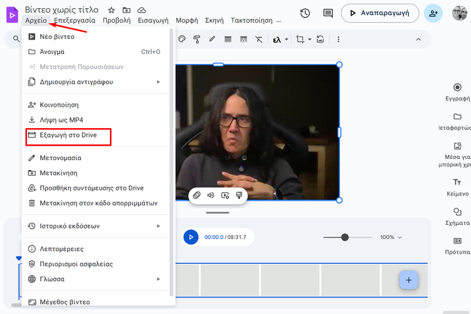Click the share people icon
This screenshot has height=314, width=471.
(x=433, y=13)
